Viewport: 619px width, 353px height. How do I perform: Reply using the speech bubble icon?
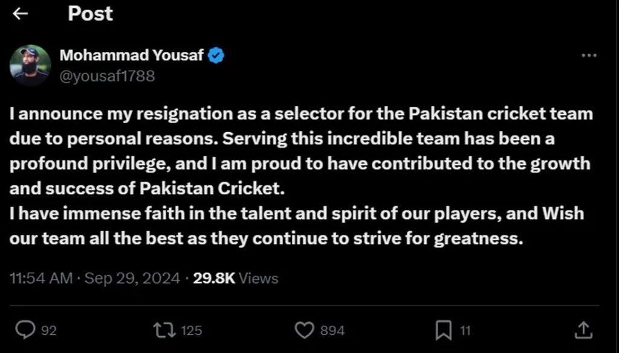pyautogui.click(x=24, y=329)
